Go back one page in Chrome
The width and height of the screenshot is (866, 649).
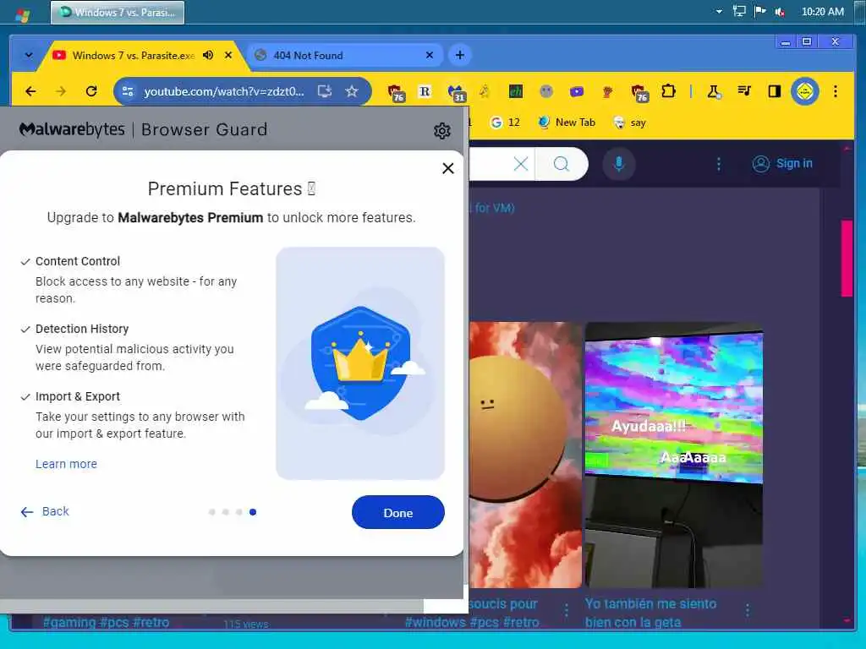pos(30,91)
